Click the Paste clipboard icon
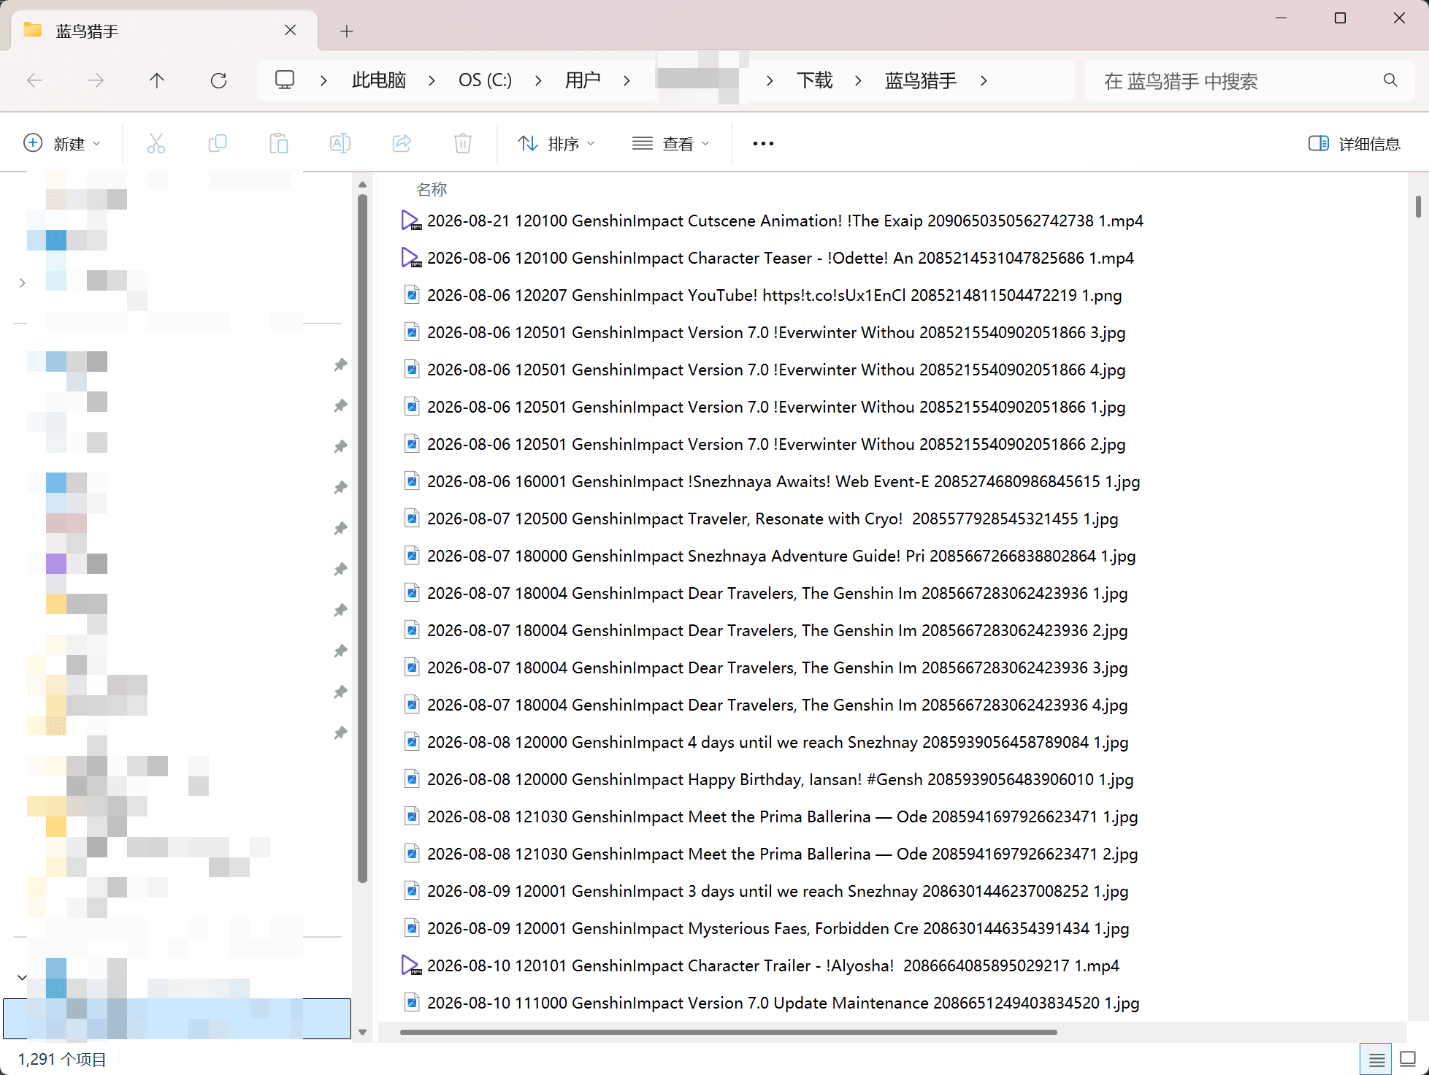1429x1075 pixels. [x=278, y=143]
